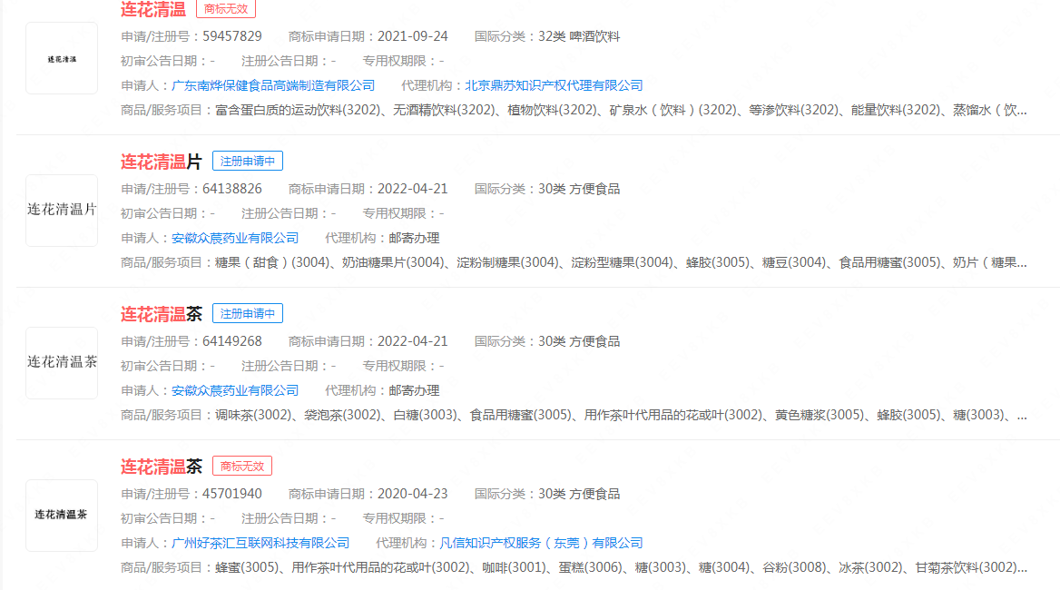Open applicant 广东南烨保健食品高端制造有限公司
The image size is (1060, 590).
(273, 86)
